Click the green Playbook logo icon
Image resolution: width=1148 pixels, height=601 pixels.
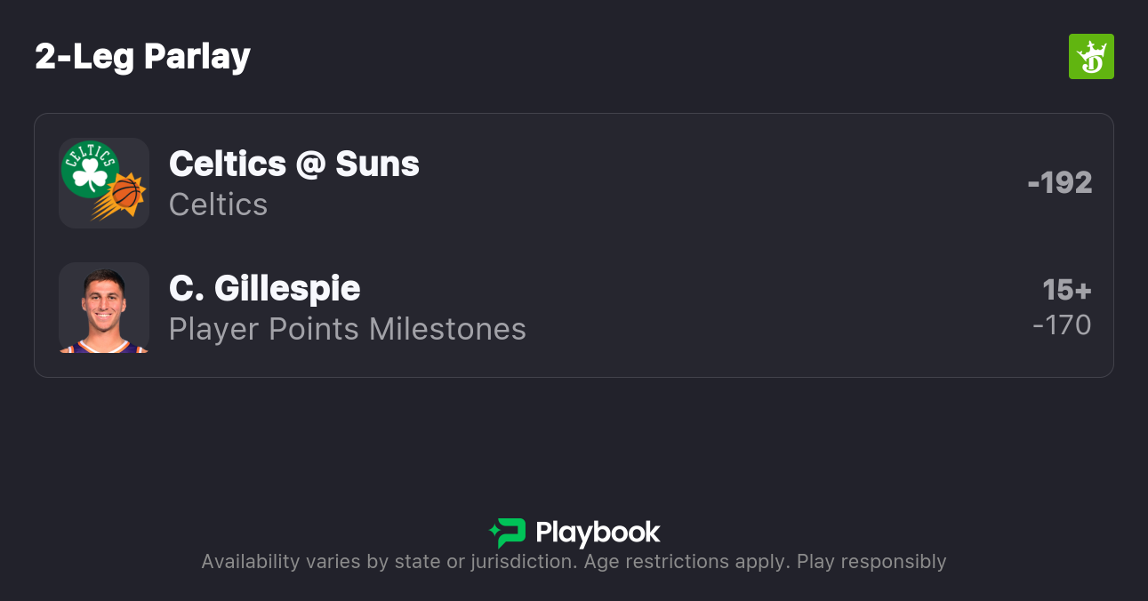pos(508,533)
